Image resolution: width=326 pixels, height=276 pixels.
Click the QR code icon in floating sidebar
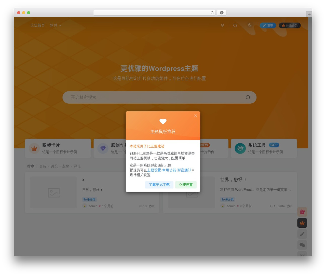tap(302, 254)
